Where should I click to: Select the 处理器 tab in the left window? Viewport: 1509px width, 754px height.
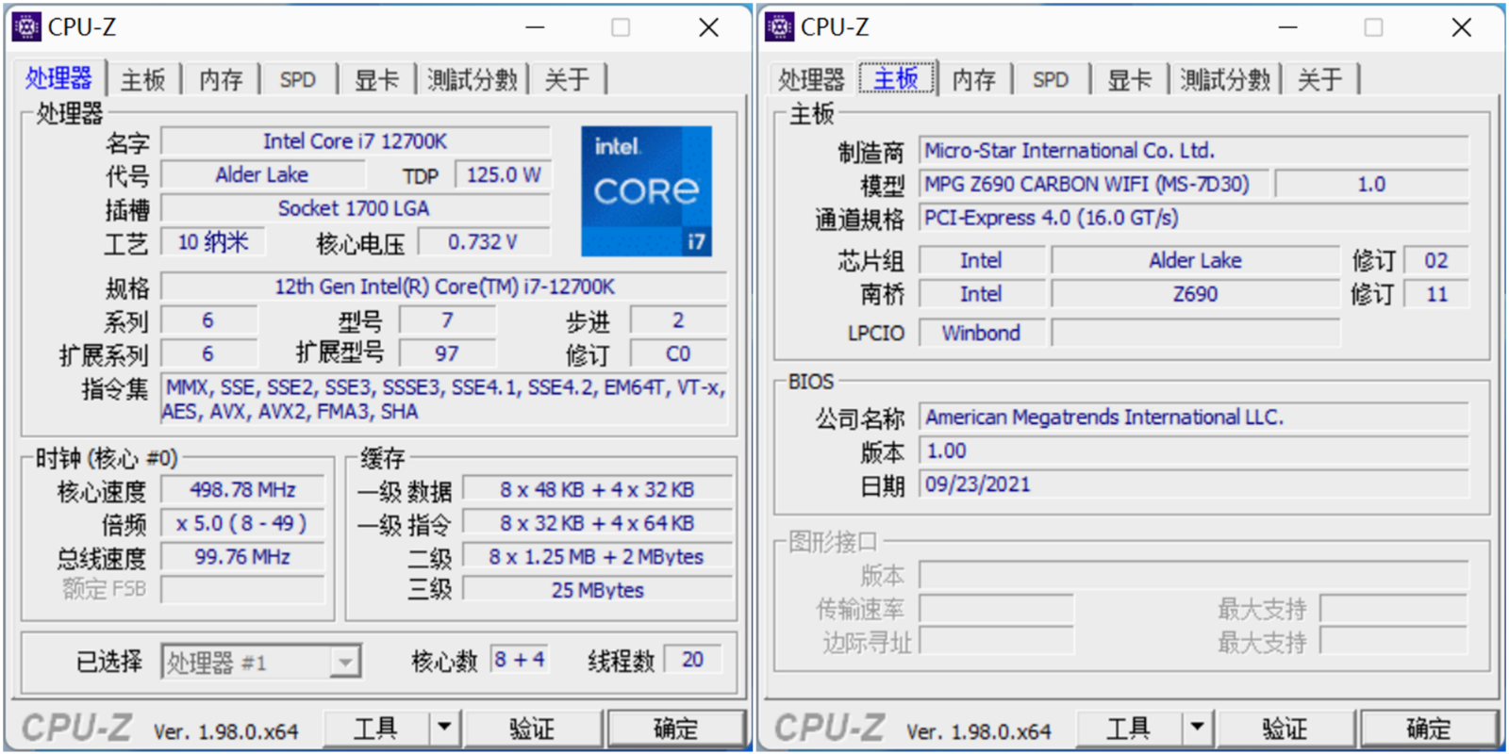(x=58, y=78)
